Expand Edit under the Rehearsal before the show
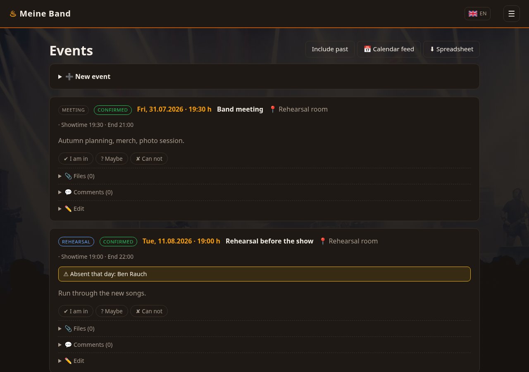The height and width of the screenshot is (372, 529). [264, 361]
